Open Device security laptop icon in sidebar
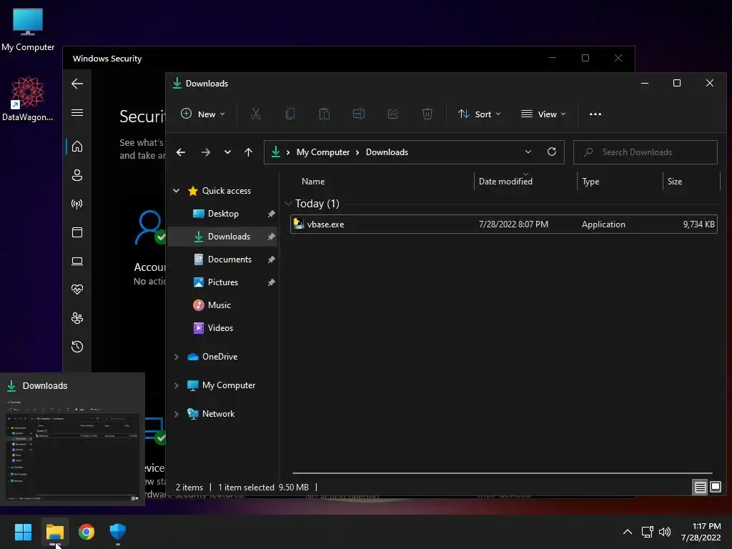 pos(77,261)
